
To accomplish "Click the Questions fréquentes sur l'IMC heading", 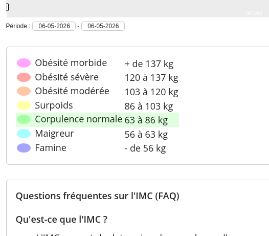I will (x=98, y=196).
